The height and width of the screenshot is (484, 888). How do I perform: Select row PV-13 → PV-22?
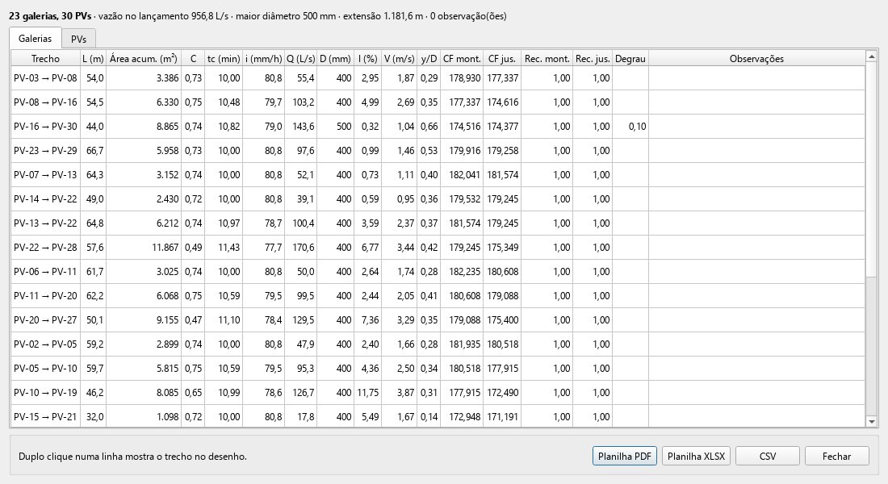(438, 223)
